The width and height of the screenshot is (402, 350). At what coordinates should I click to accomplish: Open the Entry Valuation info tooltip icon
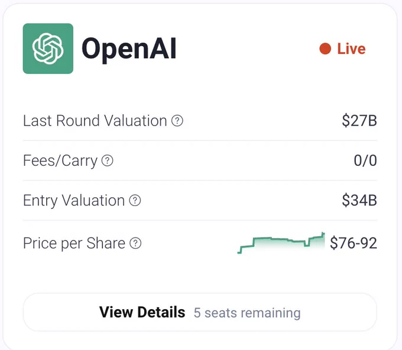coord(135,200)
